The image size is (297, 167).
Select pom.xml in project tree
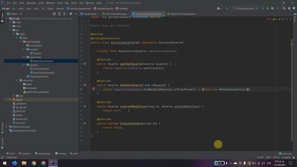tap(20, 123)
